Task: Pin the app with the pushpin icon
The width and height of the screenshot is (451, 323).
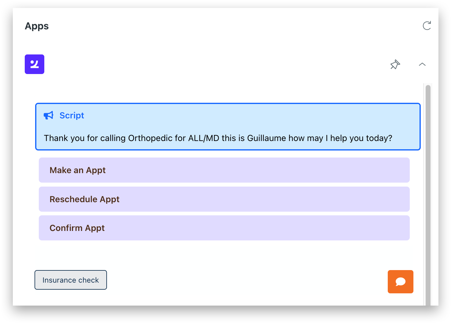Action: (395, 64)
